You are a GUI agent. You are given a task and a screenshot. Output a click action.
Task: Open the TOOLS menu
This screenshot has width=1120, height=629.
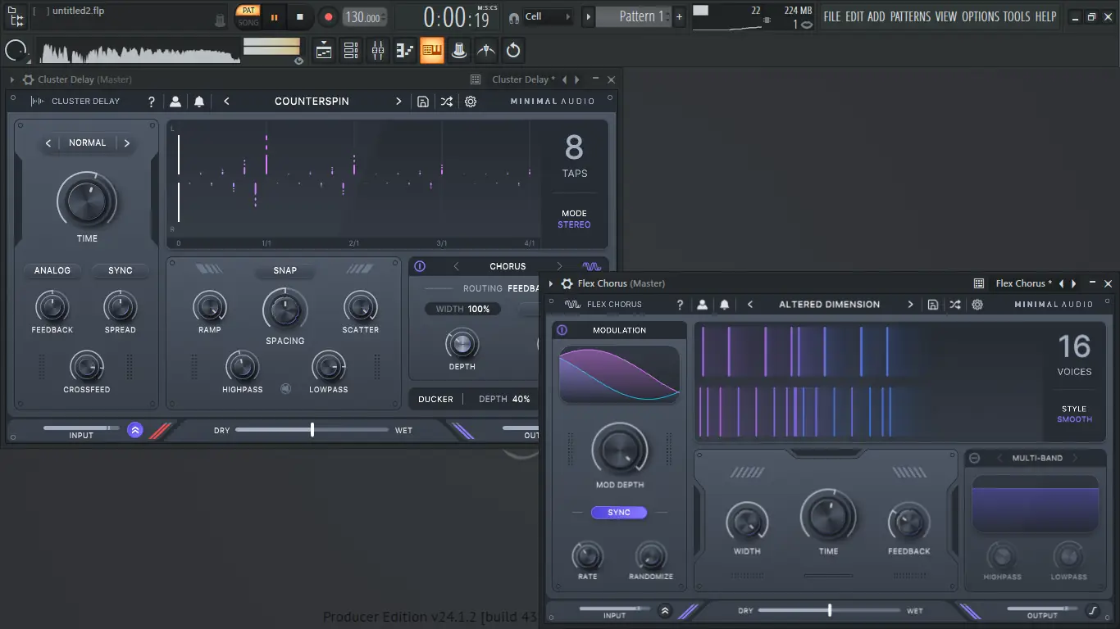click(x=1016, y=16)
